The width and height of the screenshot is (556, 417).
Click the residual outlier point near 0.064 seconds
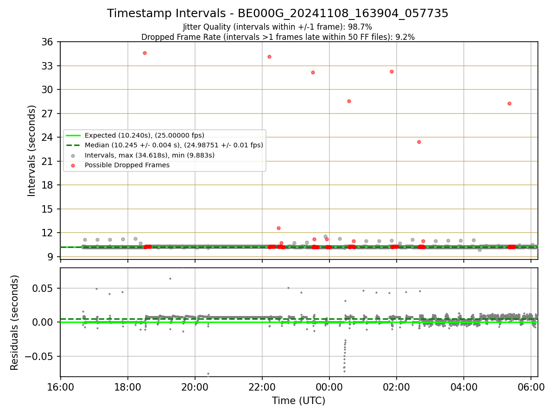point(170,278)
